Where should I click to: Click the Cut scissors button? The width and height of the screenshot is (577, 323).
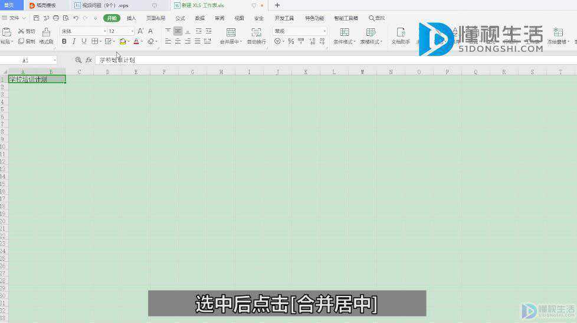[27, 31]
